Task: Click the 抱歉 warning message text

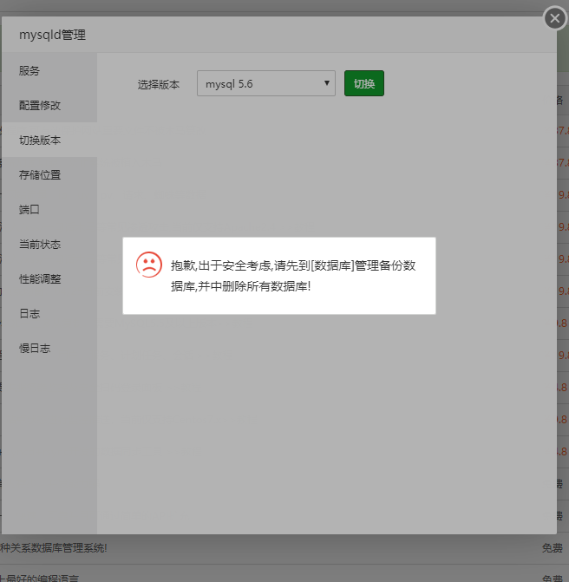Action: coord(293,276)
